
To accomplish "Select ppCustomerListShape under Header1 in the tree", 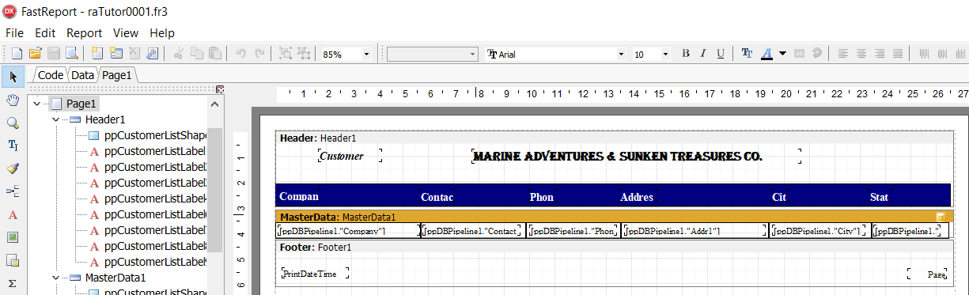I will tap(155, 135).
